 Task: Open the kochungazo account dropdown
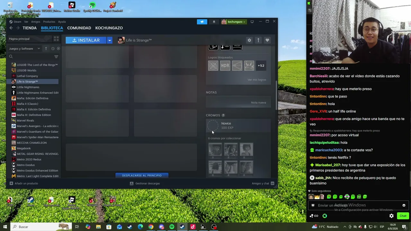pos(234,22)
